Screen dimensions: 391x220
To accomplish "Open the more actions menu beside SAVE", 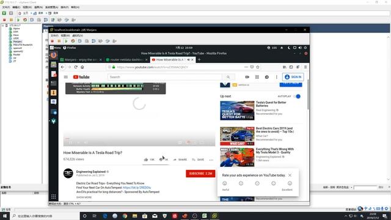I will [211, 160].
